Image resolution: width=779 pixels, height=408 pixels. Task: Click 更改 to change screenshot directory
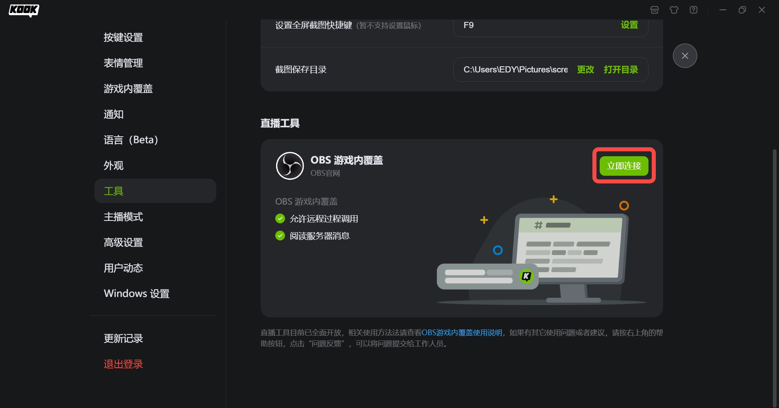(x=585, y=70)
